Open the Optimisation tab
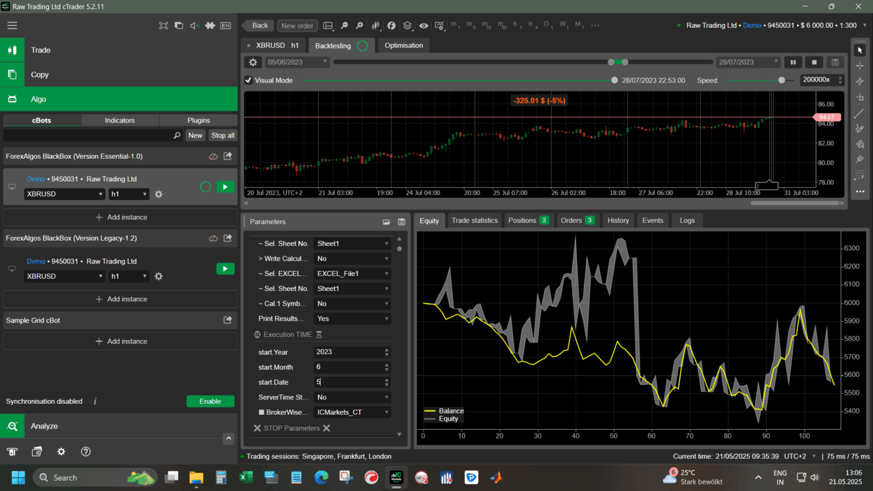The height and width of the screenshot is (491, 873). [x=403, y=45]
